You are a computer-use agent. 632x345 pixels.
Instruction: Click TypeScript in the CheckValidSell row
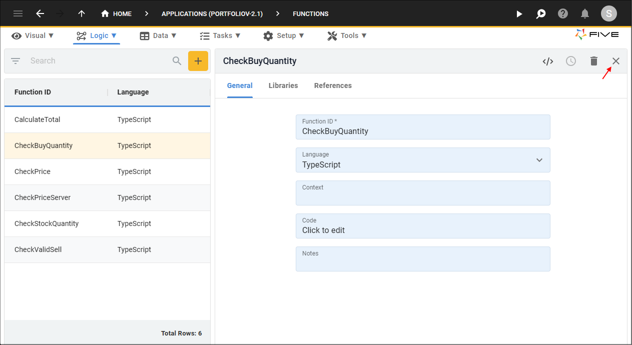pos(134,249)
